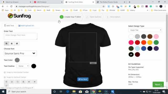Viewport: 168px width, 94px height.
Task: Open the Chrome profile avatar
Action: point(161,6)
